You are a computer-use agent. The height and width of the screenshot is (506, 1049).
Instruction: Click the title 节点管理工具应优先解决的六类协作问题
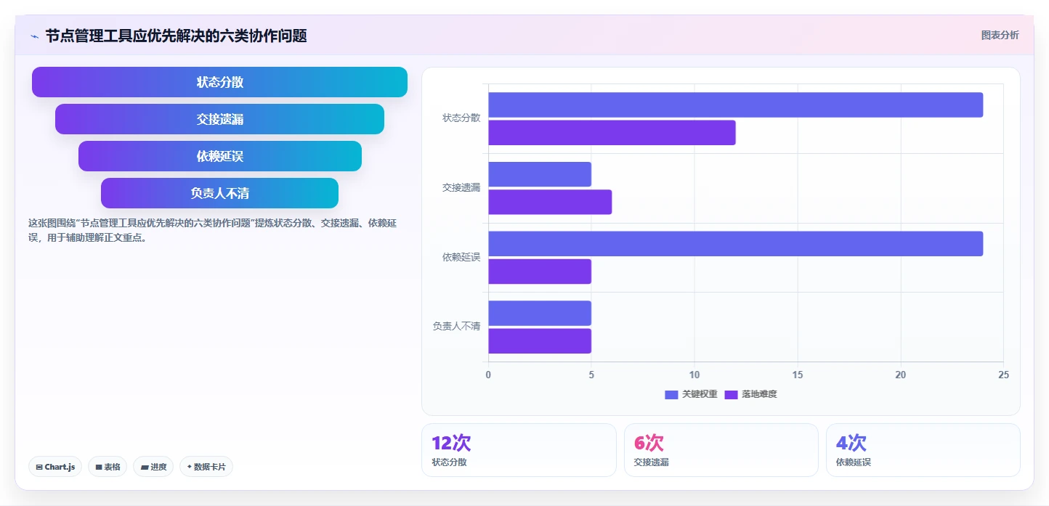[176, 36]
